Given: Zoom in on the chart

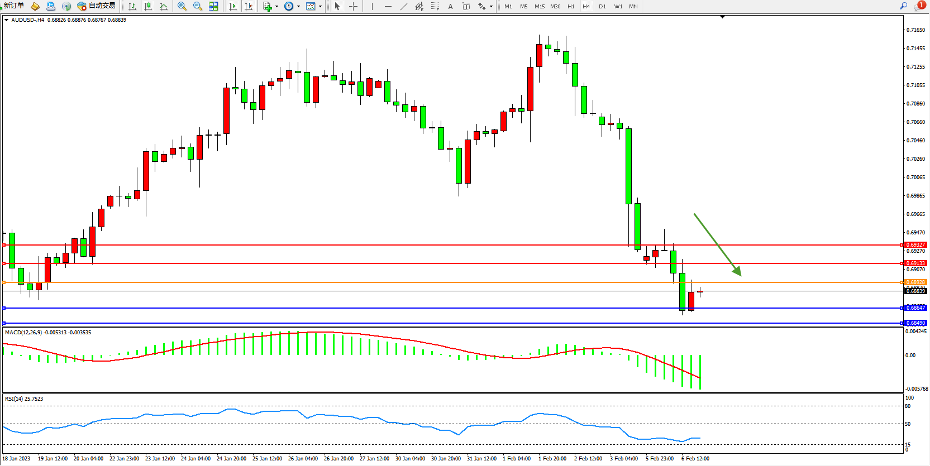Looking at the screenshot, I should click(x=182, y=6).
